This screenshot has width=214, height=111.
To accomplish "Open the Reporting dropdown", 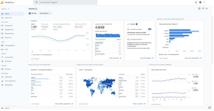I will (x=5, y=9).
